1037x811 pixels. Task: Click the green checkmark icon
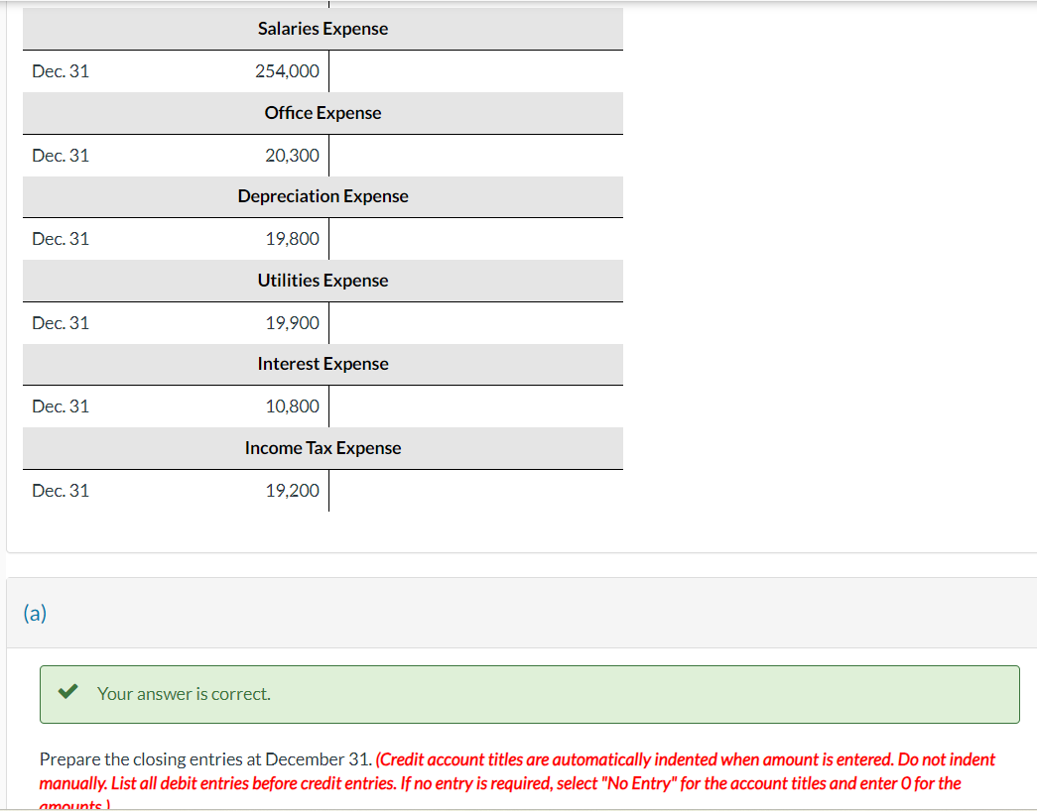coord(66,693)
